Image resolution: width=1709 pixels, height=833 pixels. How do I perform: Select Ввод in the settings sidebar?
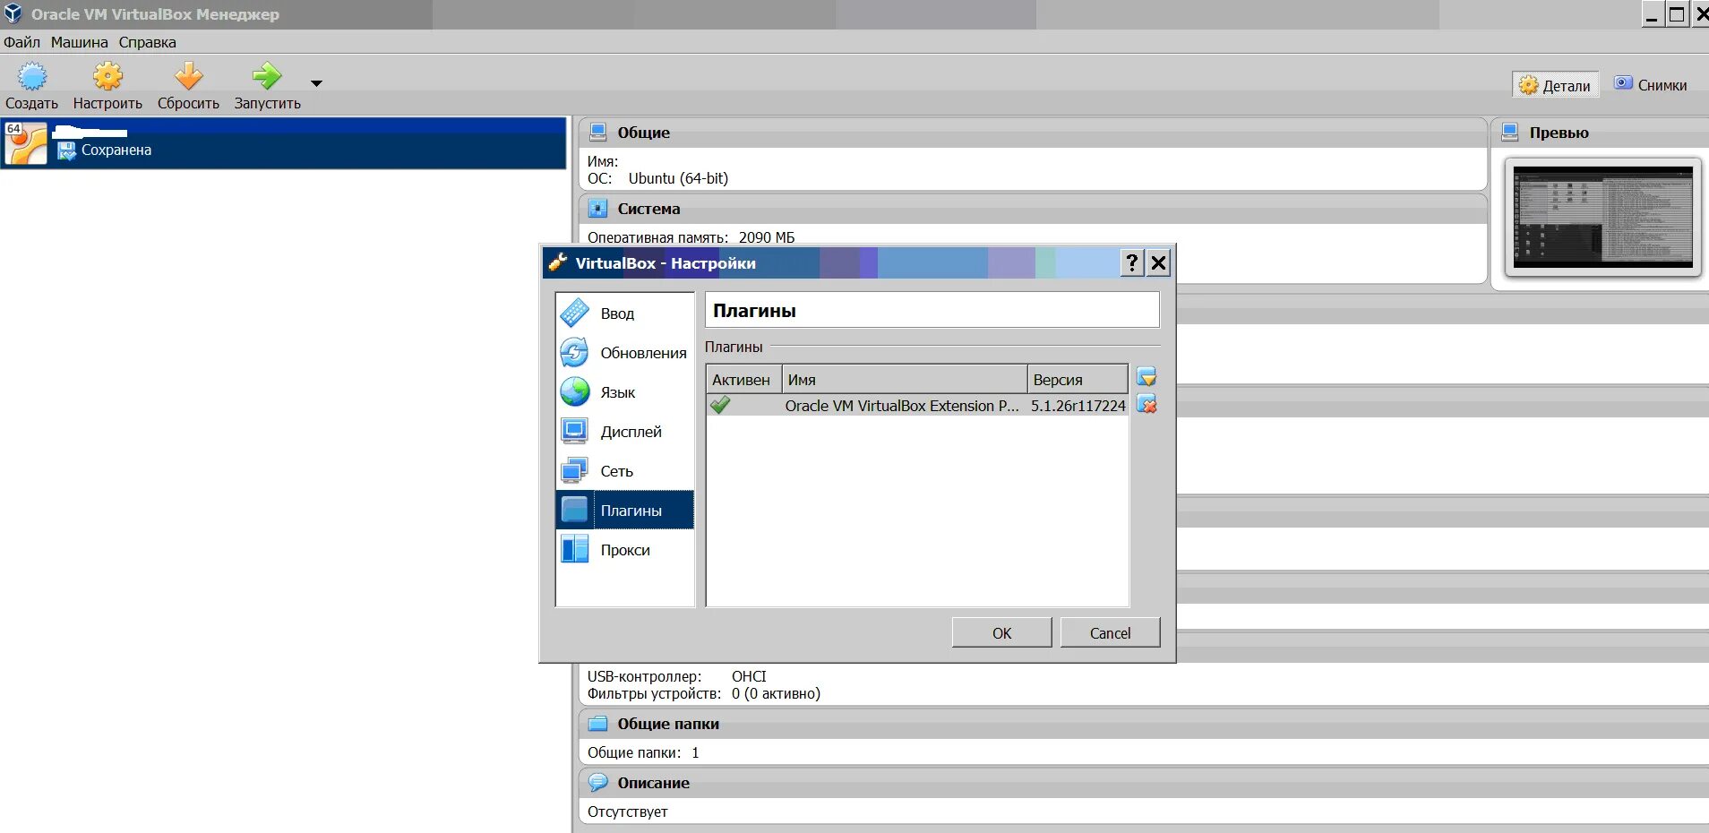pyautogui.click(x=625, y=313)
